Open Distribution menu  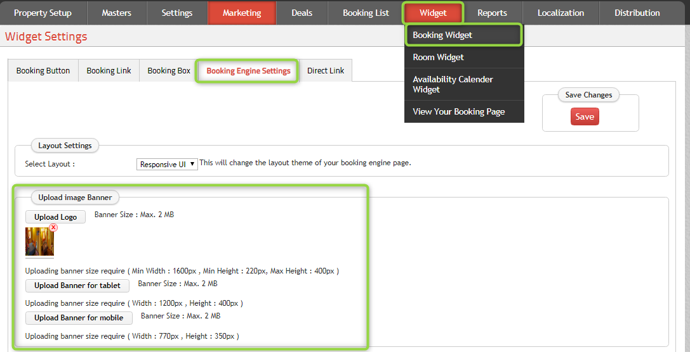point(637,13)
